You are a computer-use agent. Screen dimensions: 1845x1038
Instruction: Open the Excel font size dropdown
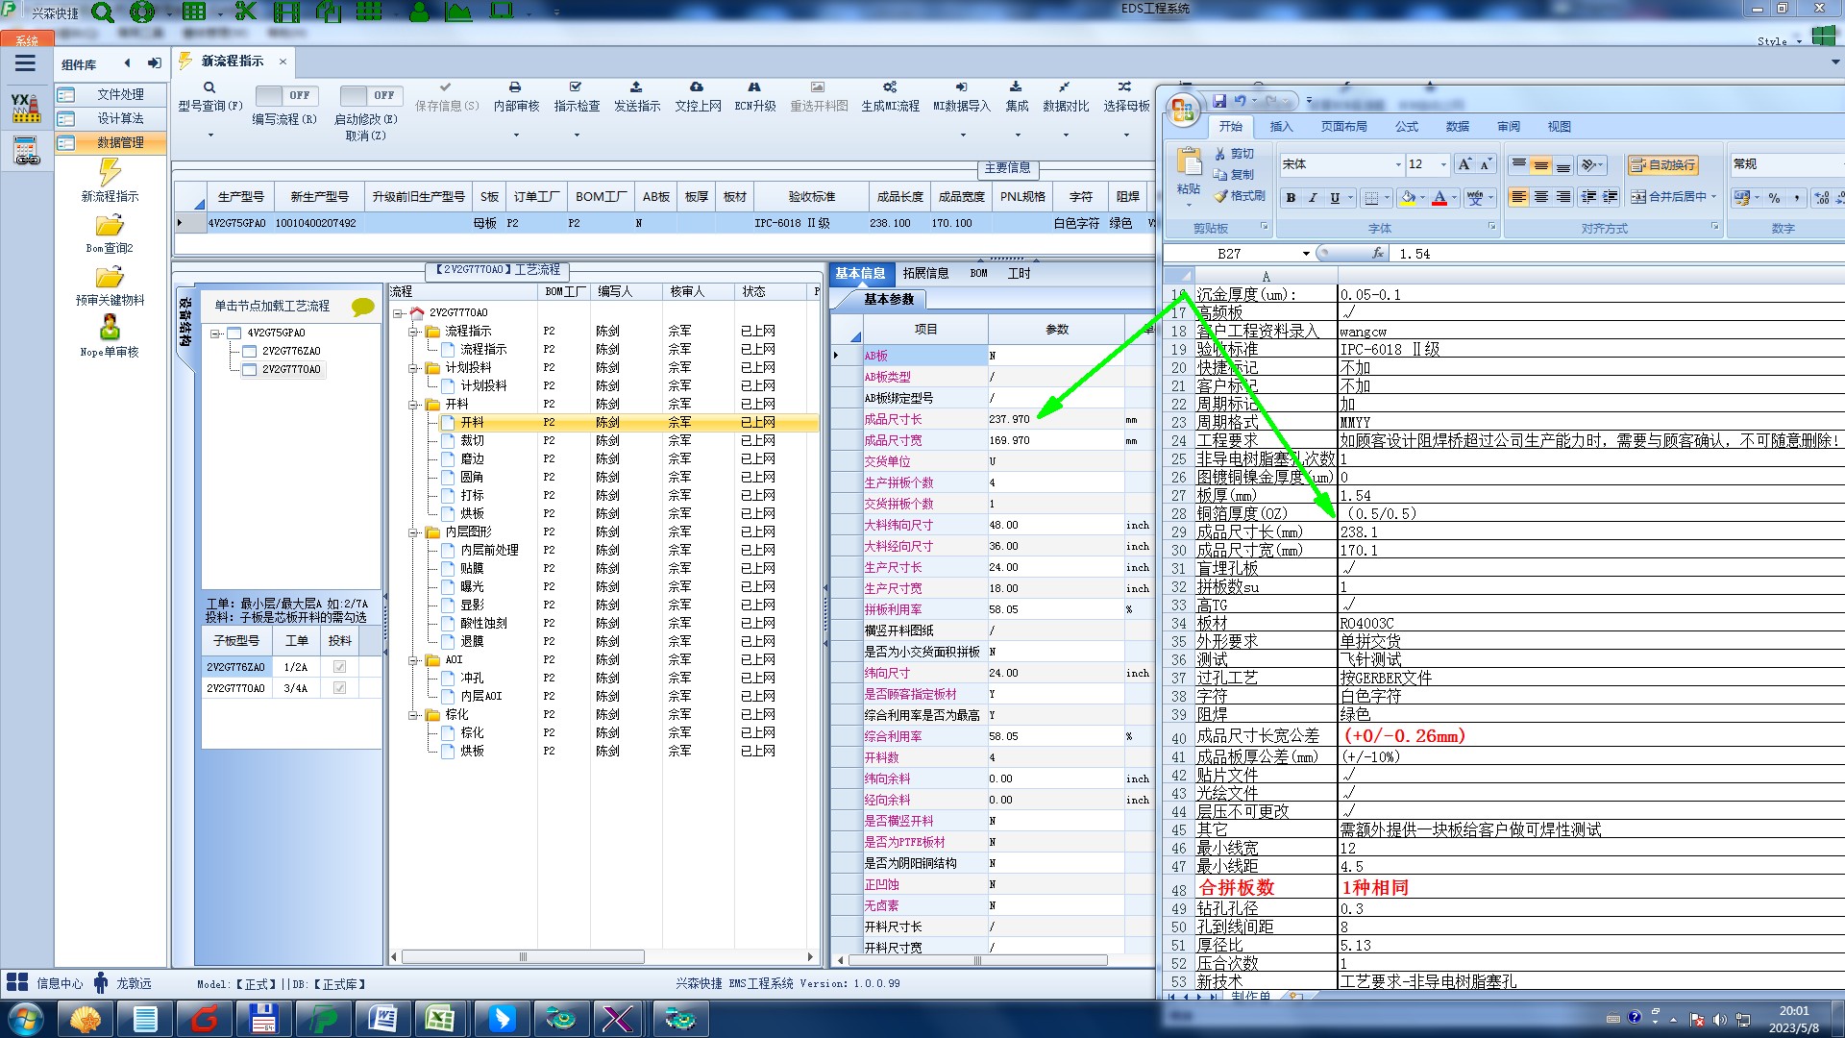coord(1443,164)
